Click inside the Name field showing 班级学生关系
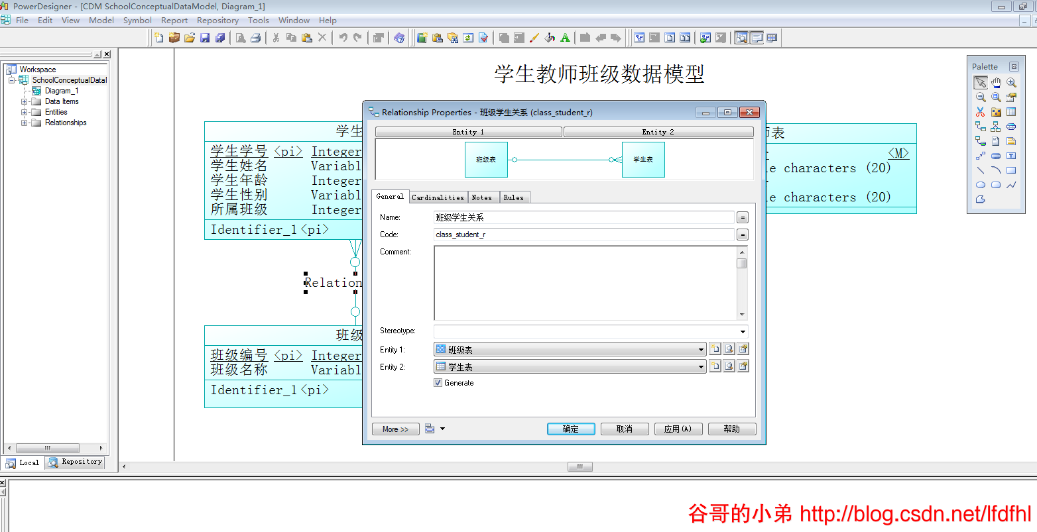 coord(583,217)
